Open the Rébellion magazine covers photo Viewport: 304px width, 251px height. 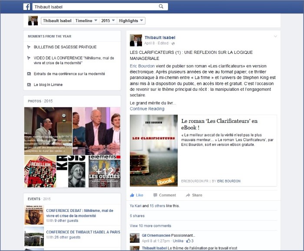coord(40,172)
